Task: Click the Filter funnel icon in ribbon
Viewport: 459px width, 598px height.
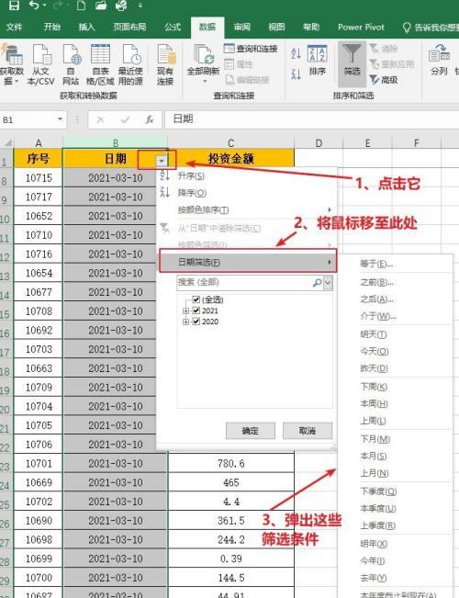Action: (x=351, y=54)
